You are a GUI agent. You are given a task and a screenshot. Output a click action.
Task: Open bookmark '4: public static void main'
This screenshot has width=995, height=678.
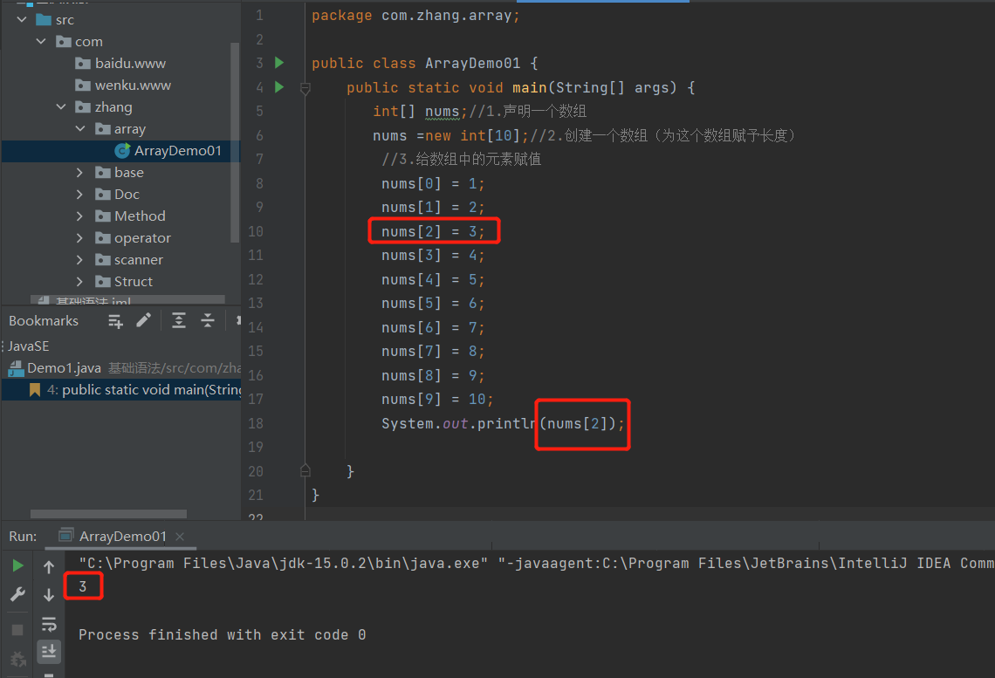tap(120, 389)
